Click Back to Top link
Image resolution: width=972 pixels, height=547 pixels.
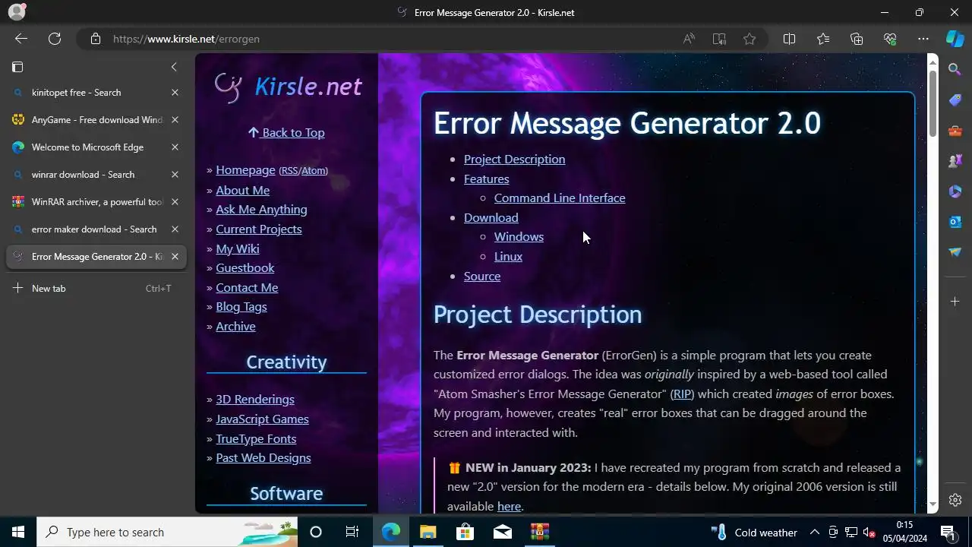pos(286,132)
